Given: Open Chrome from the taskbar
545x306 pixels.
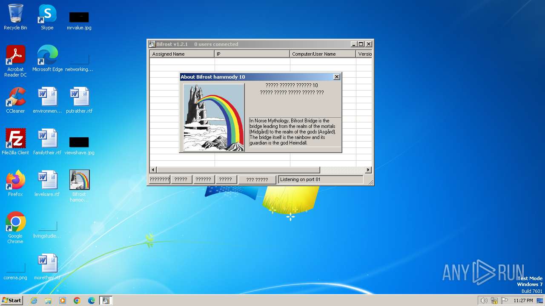Looking at the screenshot, I should (x=77, y=300).
